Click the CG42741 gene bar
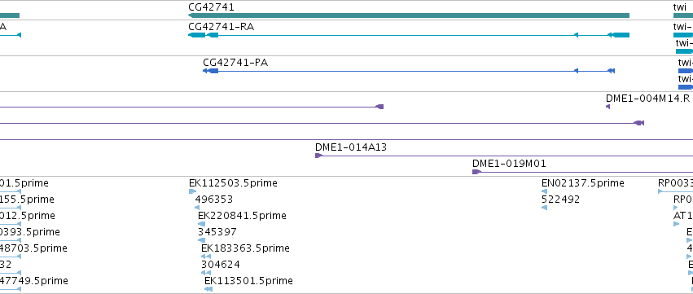This screenshot has height=294, width=693. [x=409, y=15]
